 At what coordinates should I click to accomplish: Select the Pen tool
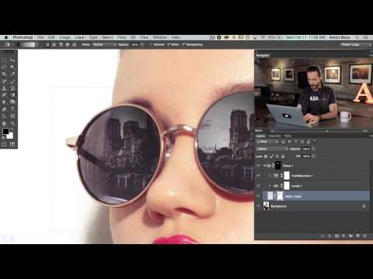[x=4, y=109]
